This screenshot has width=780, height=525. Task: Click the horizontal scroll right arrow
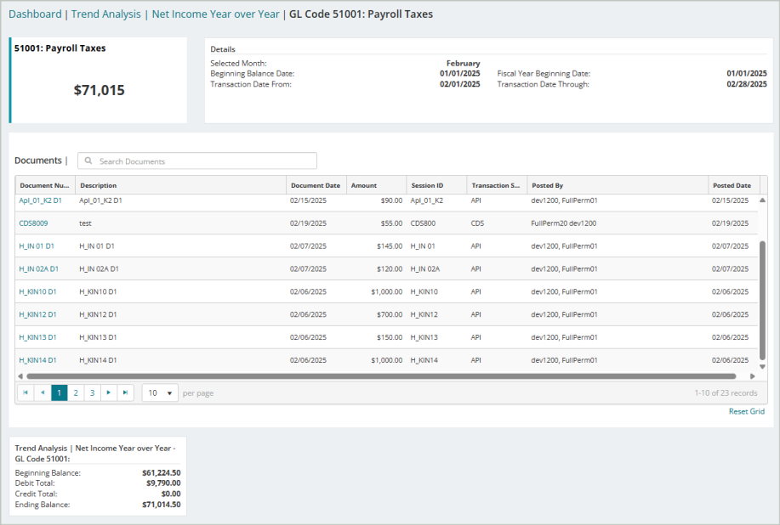point(753,376)
